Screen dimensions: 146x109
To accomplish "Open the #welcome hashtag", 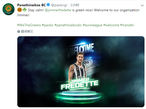I will coord(111,25).
